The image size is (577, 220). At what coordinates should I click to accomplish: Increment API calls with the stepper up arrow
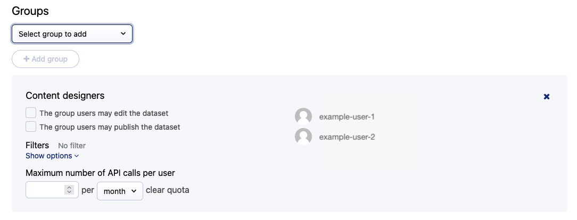point(69,188)
